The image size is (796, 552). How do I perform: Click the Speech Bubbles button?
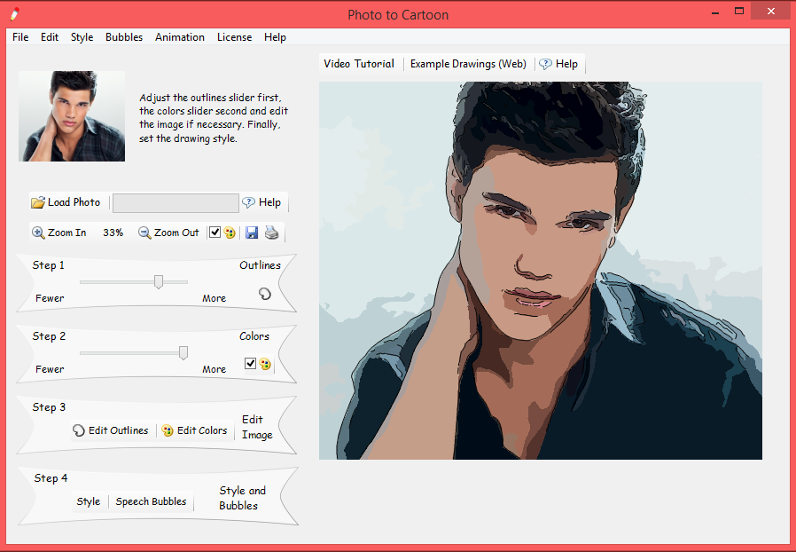[x=152, y=501]
